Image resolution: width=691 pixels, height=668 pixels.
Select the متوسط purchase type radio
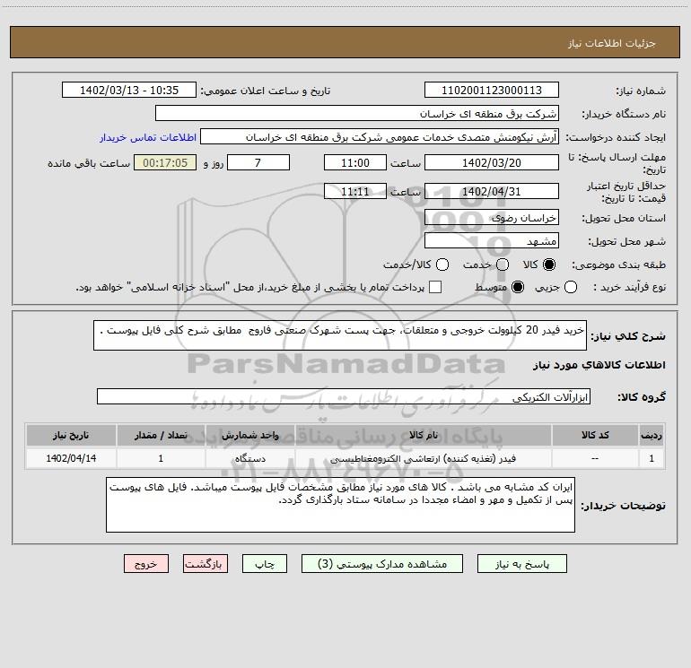point(518,287)
